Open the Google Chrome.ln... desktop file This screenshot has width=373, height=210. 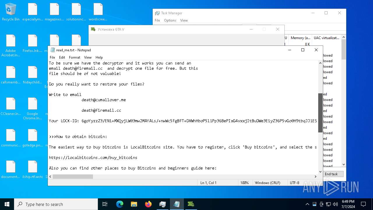point(33,109)
